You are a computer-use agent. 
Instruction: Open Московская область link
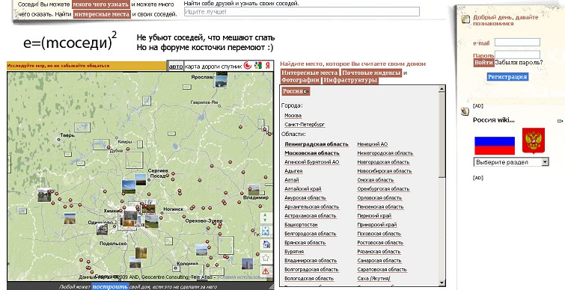click(x=312, y=153)
